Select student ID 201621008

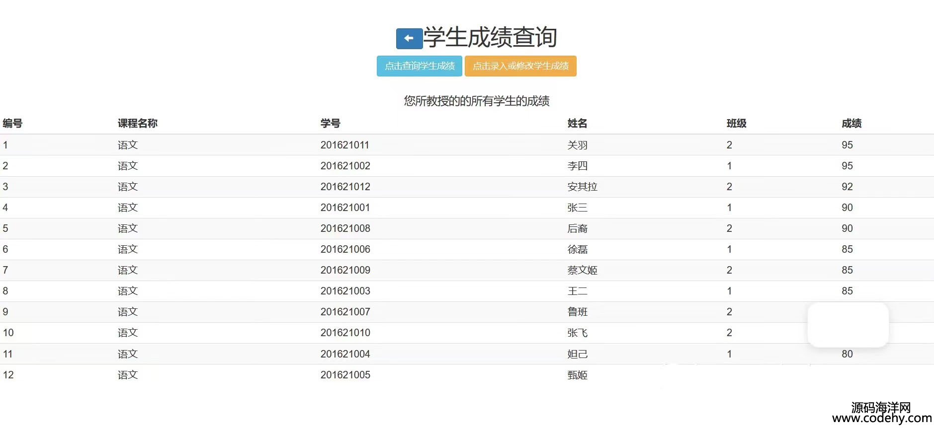[x=345, y=228]
